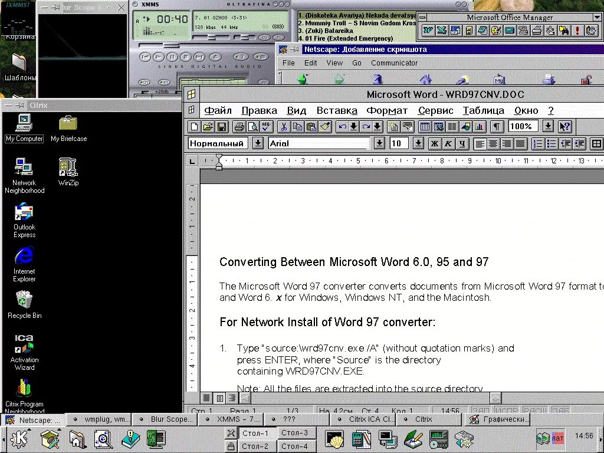
Task: Paste from clipboard icon in Word
Action: click(x=311, y=126)
